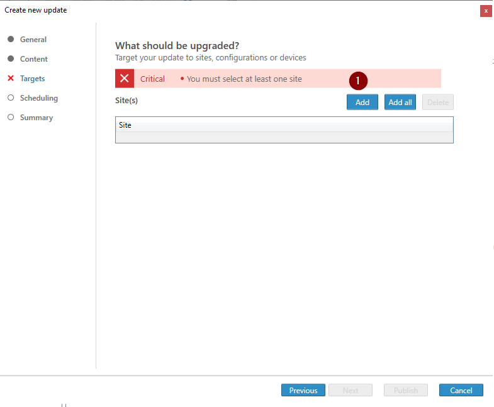The height and width of the screenshot is (407, 494).
Task: Click the Critical label in the alert
Action: pos(152,79)
